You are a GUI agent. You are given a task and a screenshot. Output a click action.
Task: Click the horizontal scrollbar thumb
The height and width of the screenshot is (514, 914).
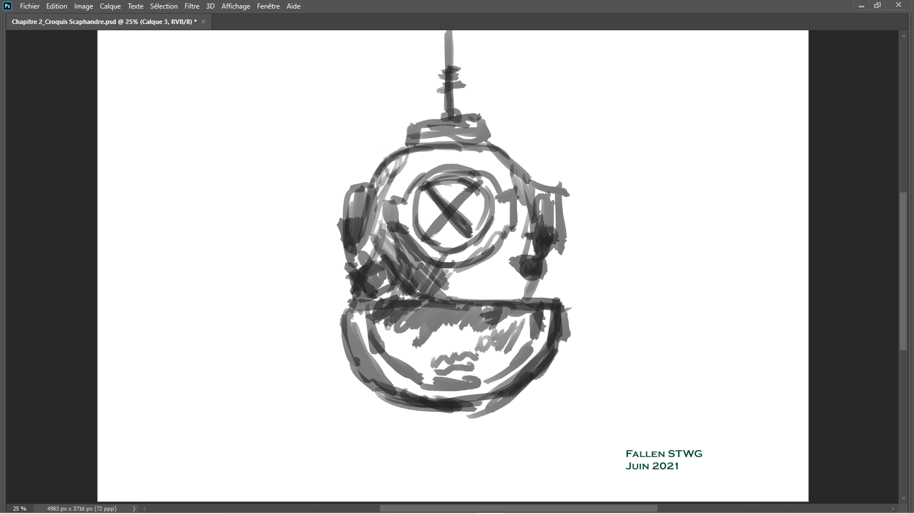click(518, 508)
